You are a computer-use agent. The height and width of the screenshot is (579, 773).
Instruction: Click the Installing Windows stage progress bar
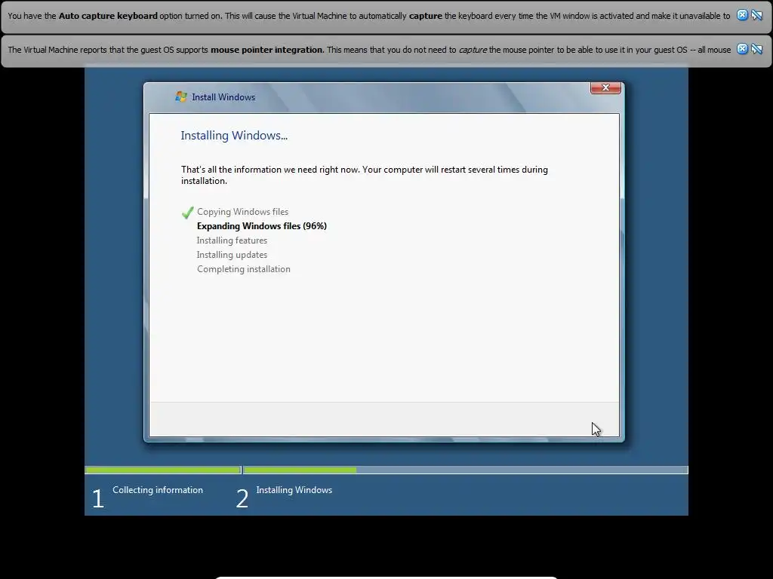(x=465, y=470)
